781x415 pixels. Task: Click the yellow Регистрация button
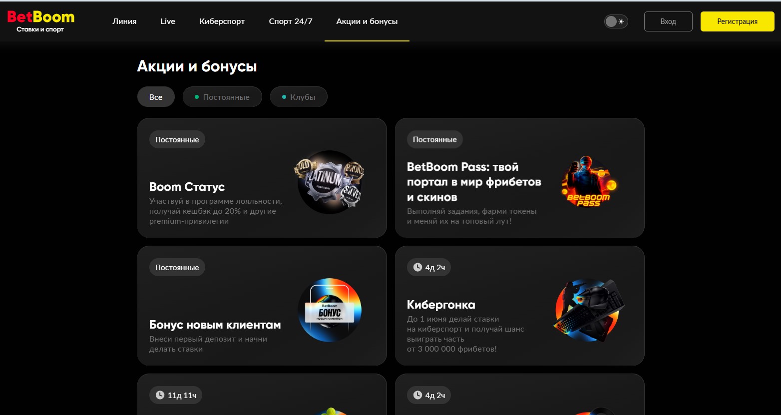(737, 21)
